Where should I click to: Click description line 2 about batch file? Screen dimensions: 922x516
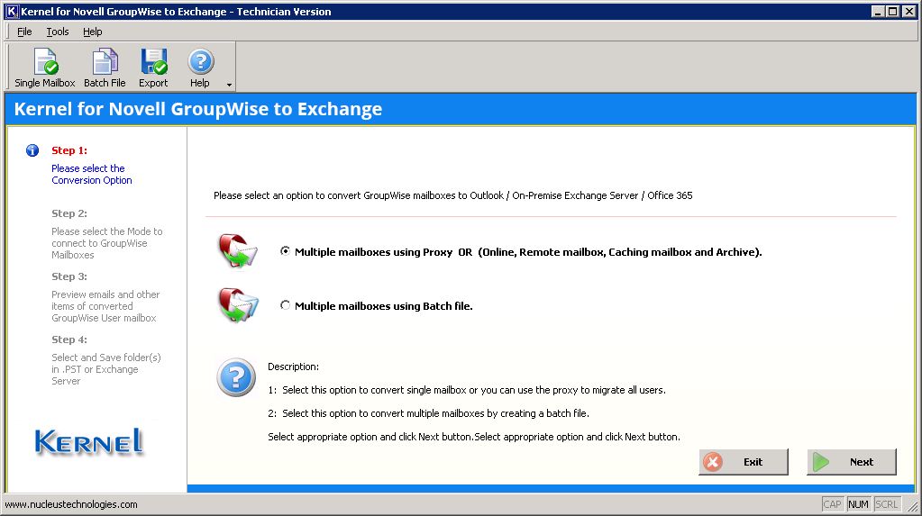tap(429, 413)
